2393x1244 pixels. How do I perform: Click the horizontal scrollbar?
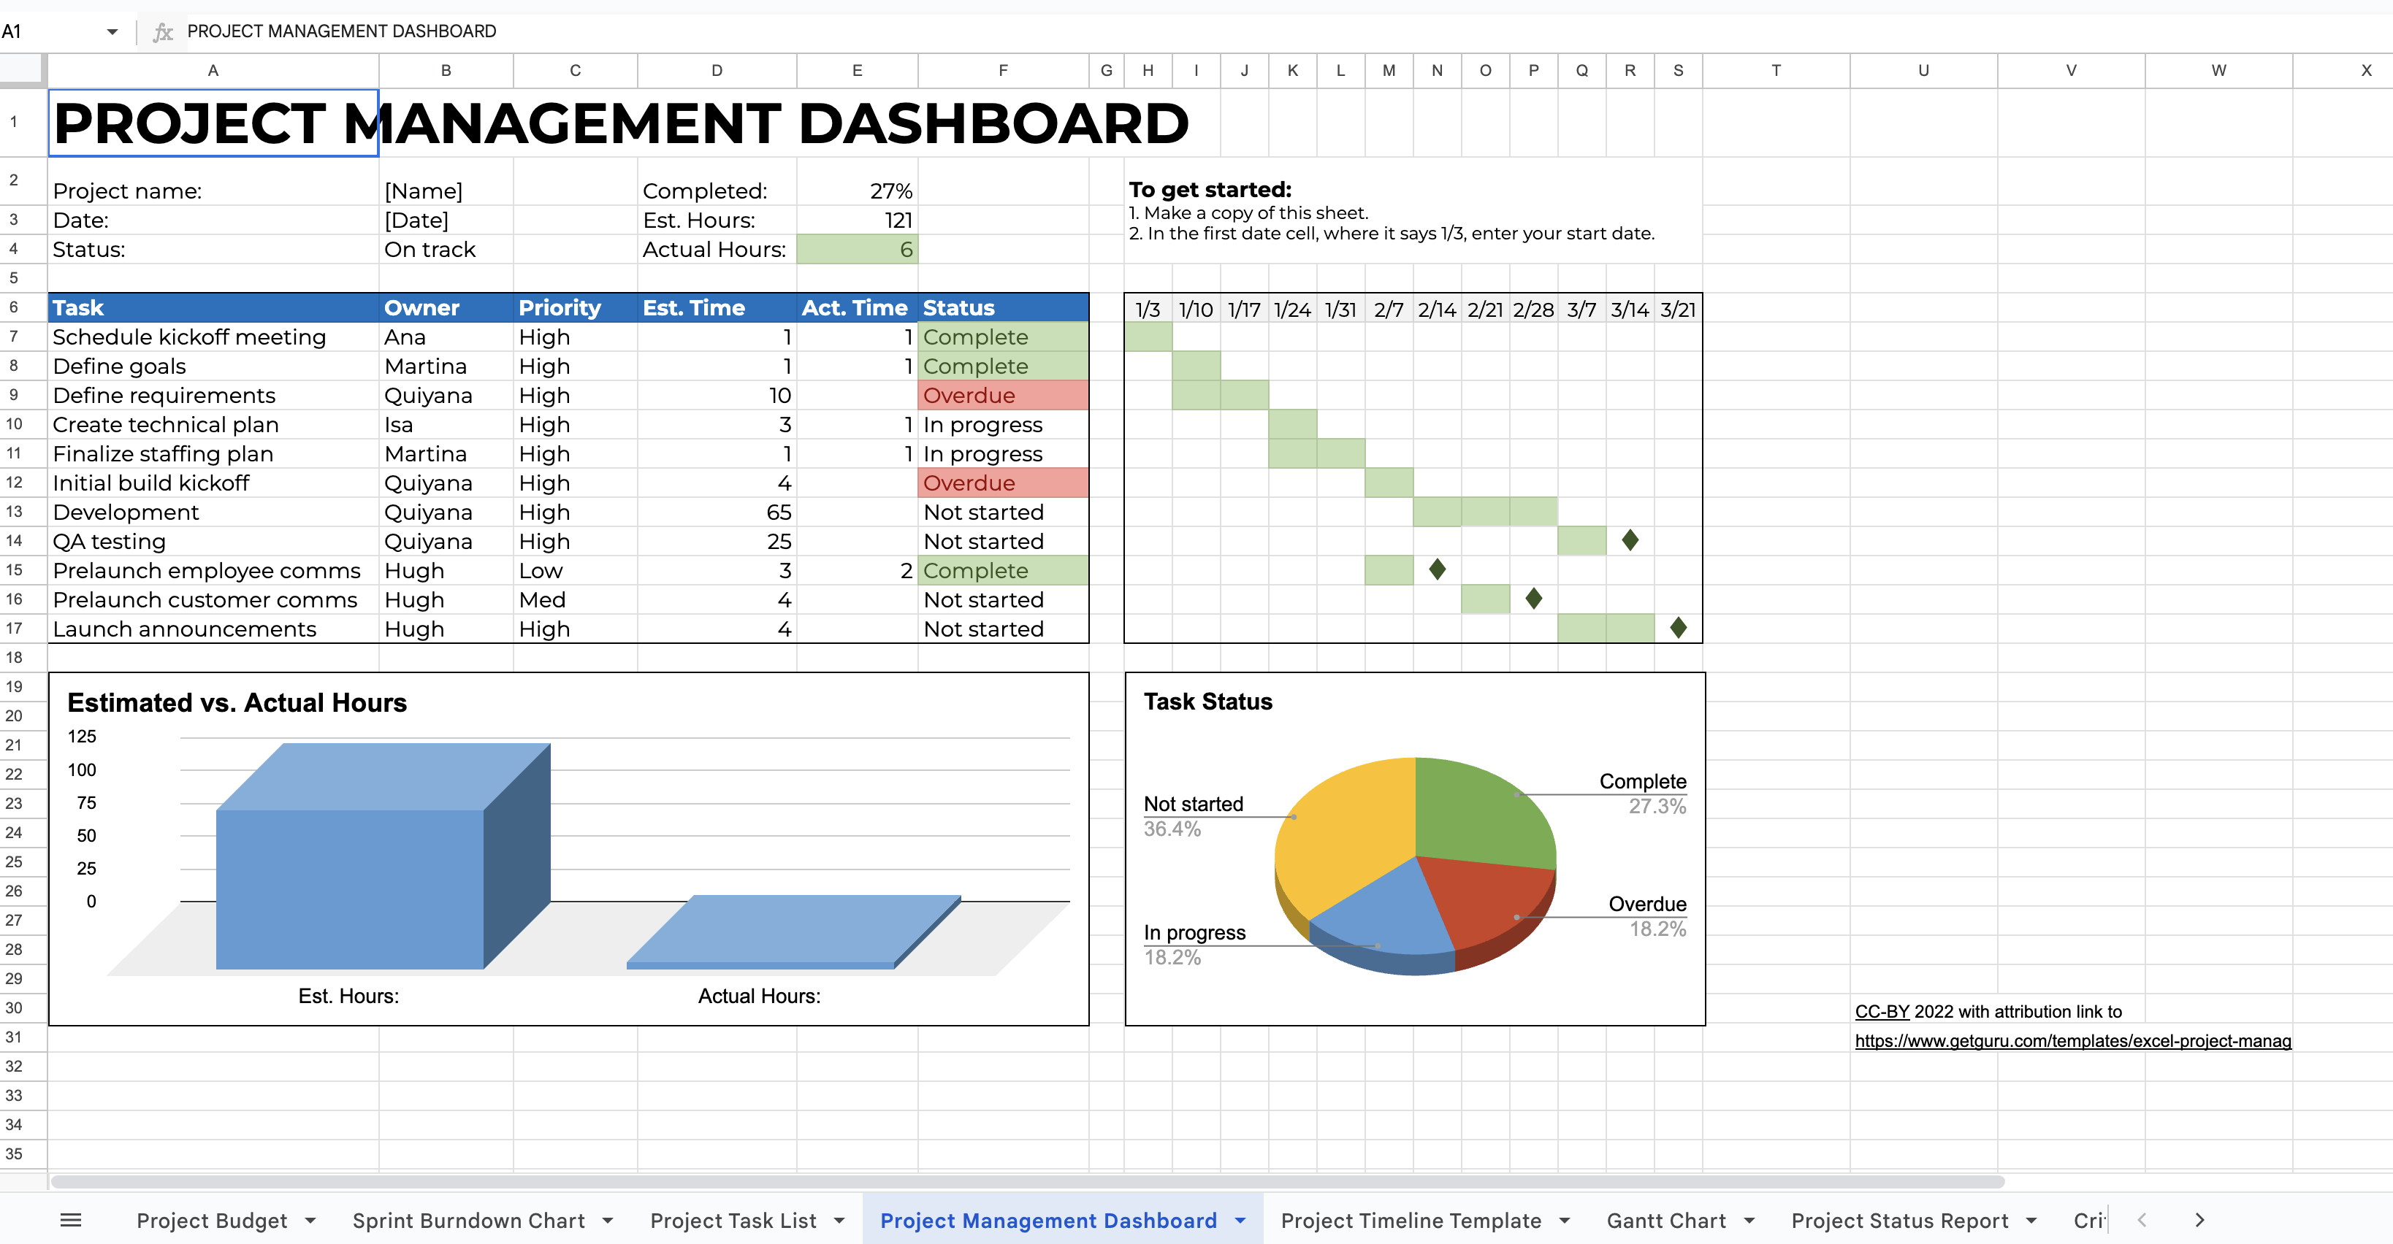[1026, 1182]
